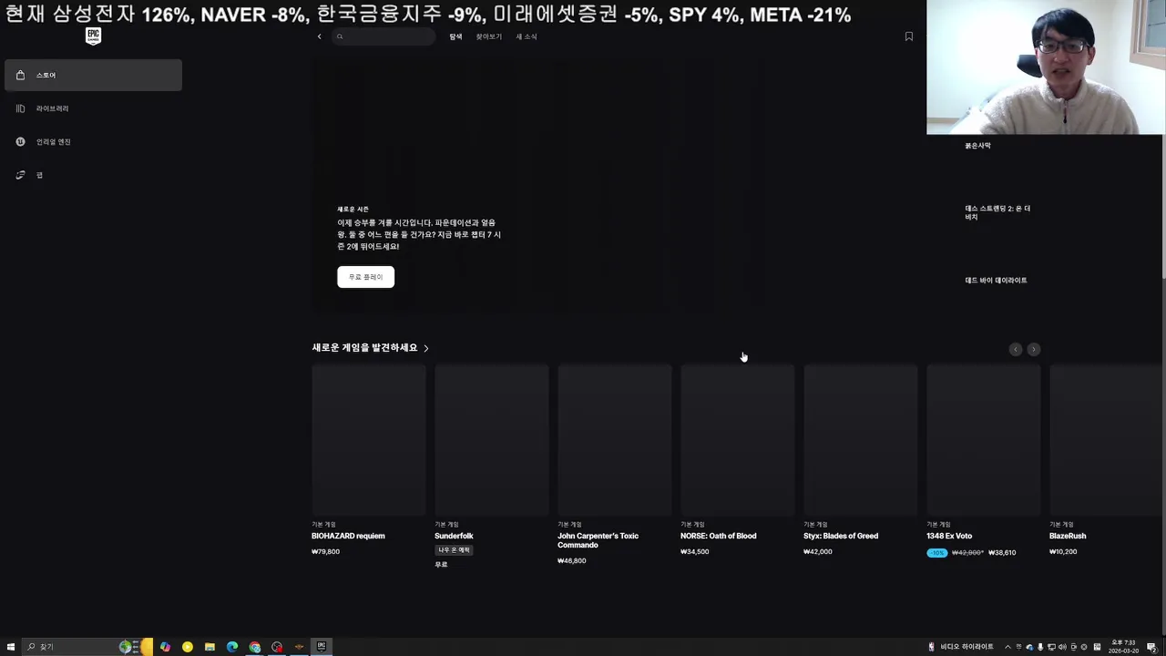
Task: Click the Sunderfolk cover thumbnail
Action: pos(492,440)
